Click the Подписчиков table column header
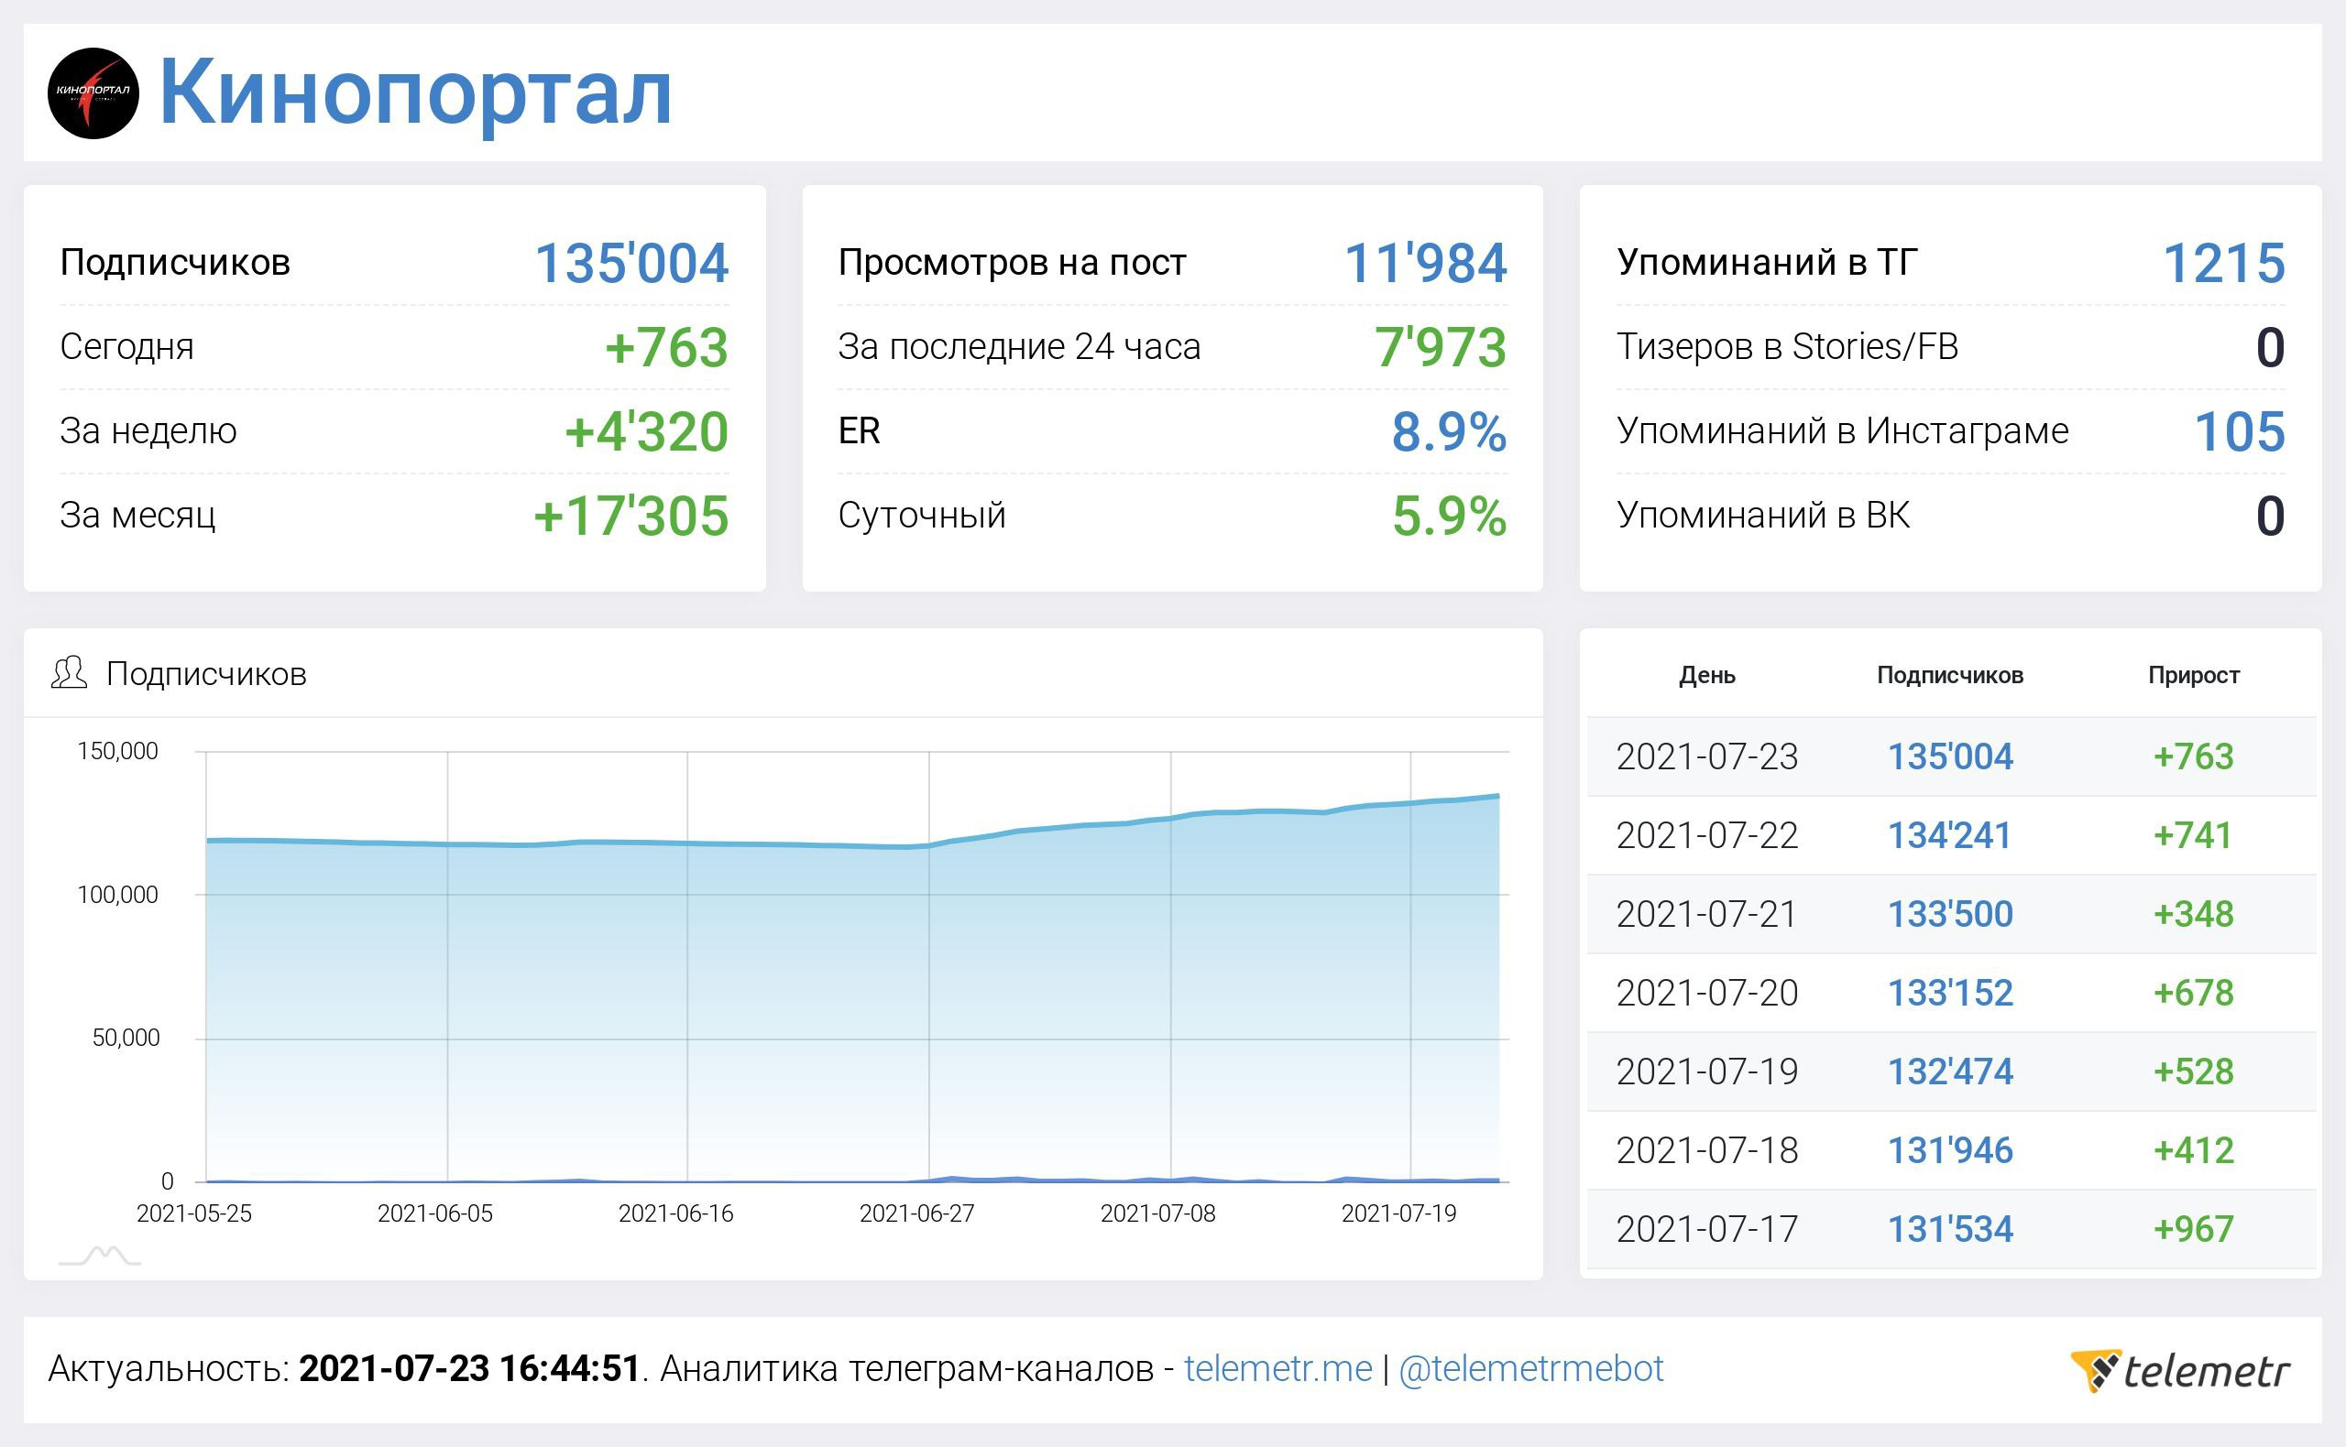2346x1447 pixels. tap(1948, 675)
